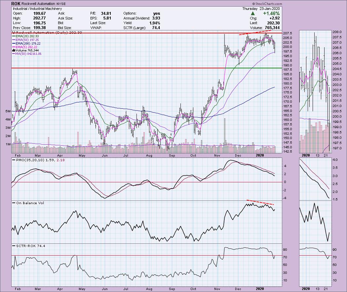The width and height of the screenshot is (347, 292).
Task: Click the EMA(50) 197.35 legend entry
Action: 25,40
